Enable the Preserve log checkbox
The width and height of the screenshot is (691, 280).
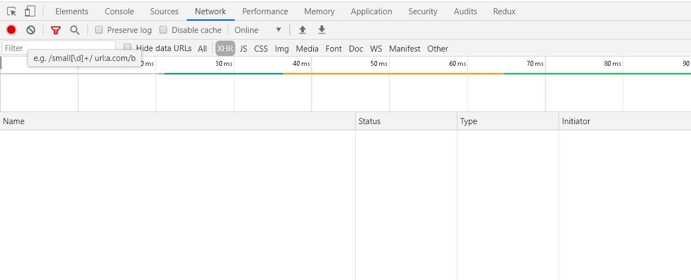(x=99, y=30)
